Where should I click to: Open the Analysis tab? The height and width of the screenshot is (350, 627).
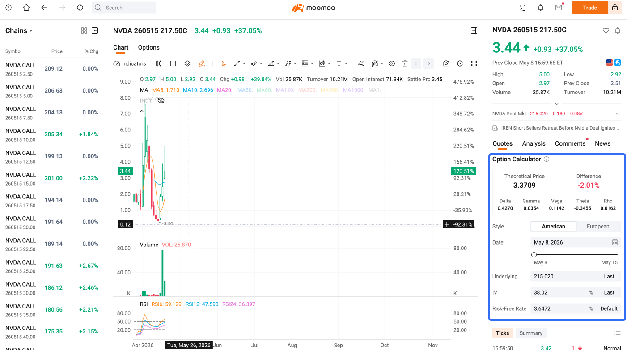click(x=534, y=143)
